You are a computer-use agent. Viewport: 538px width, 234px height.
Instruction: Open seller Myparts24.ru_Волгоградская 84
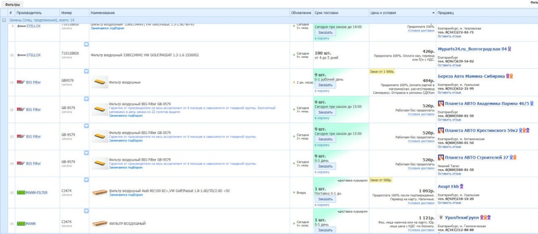coord(472,48)
